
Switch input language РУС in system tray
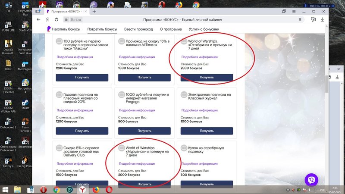click(322, 190)
